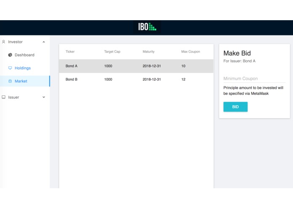Viewport: 293px width, 208px height.
Task: Open the Issuer submenu label
Action: pyautogui.click(x=13, y=97)
